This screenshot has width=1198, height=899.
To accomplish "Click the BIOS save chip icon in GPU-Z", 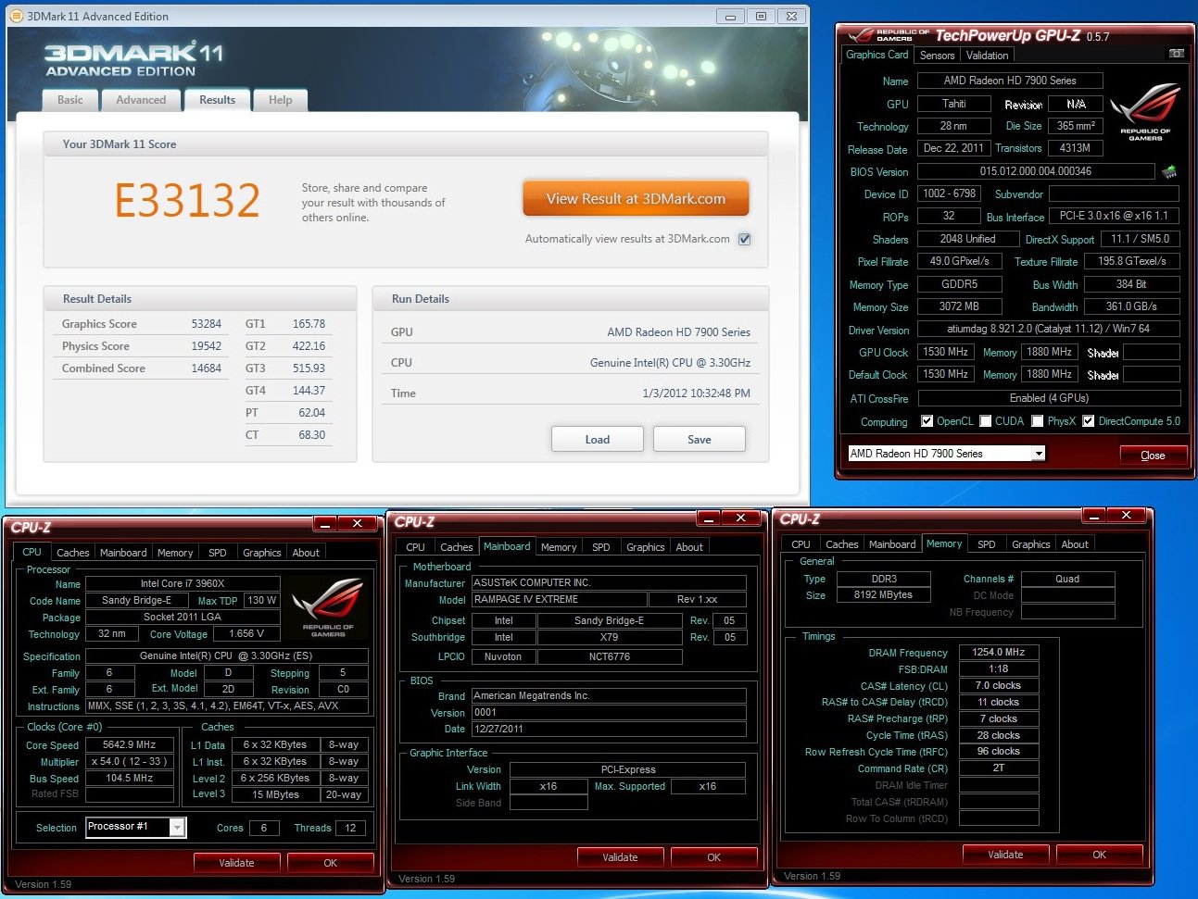I will 1169,171.
